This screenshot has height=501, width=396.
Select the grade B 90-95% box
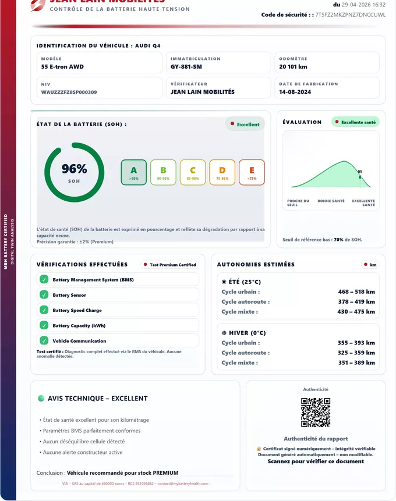(163, 173)
